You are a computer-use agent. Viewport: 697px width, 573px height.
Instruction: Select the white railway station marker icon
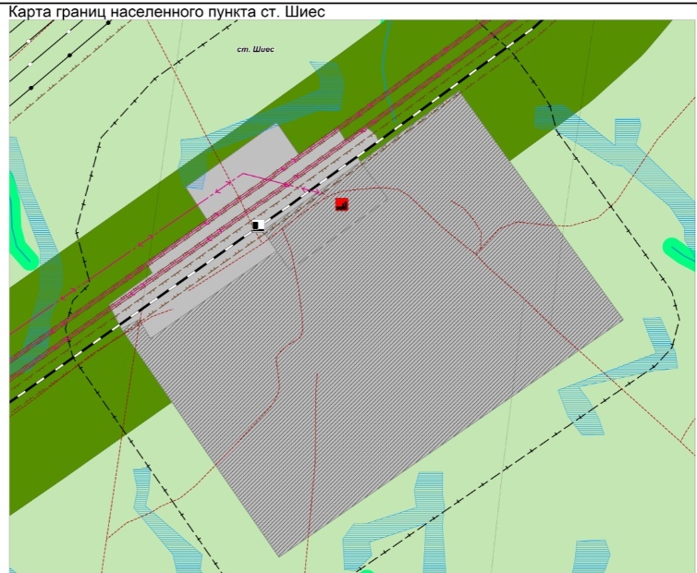(x=258, y=226)
